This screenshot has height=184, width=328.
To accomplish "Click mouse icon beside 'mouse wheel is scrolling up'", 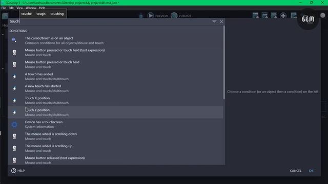I will pyautogui.click(x=14, y=148).
